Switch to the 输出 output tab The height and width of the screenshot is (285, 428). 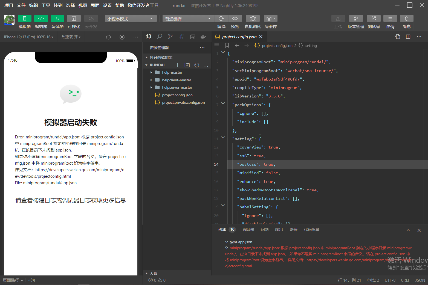tap(279, 230)
